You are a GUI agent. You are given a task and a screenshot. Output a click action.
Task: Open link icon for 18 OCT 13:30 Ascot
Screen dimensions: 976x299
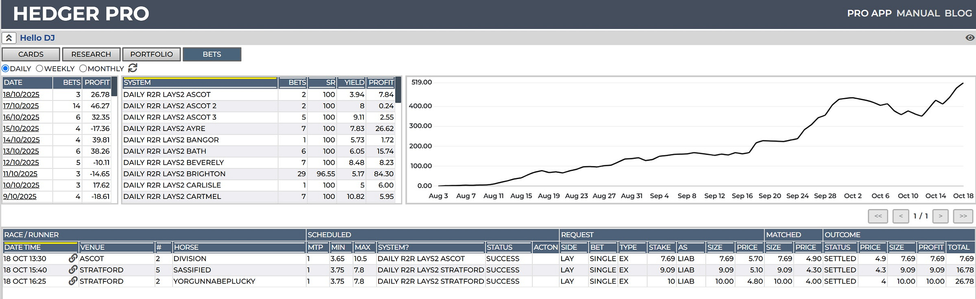tap(73, 258)
